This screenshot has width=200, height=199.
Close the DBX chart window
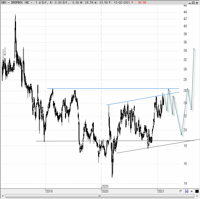(197, 2)
